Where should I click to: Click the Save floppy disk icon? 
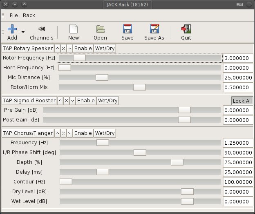127,29
